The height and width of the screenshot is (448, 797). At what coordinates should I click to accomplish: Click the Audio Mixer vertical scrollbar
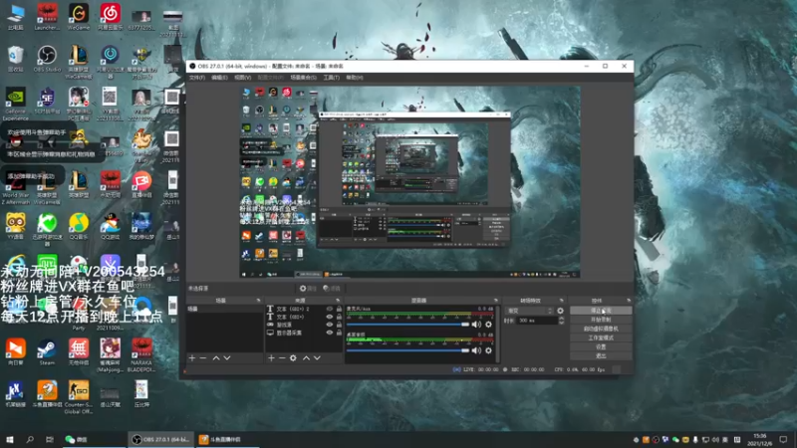pos(497,334)
